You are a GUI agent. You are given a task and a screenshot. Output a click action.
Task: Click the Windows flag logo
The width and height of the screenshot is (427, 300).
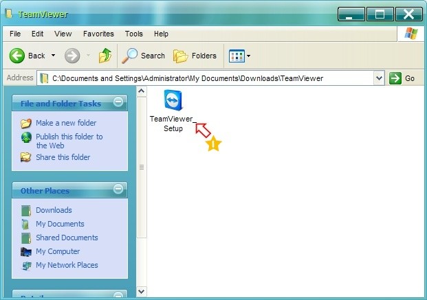pyautogui.click(x=411, y=34)
